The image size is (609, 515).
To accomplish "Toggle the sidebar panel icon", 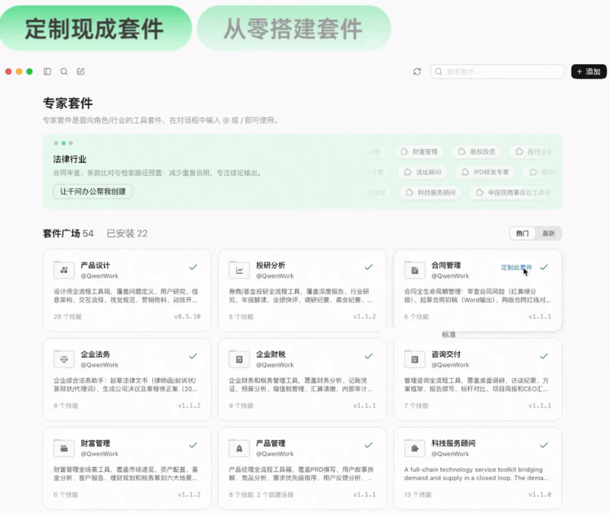I will point(47,71).
